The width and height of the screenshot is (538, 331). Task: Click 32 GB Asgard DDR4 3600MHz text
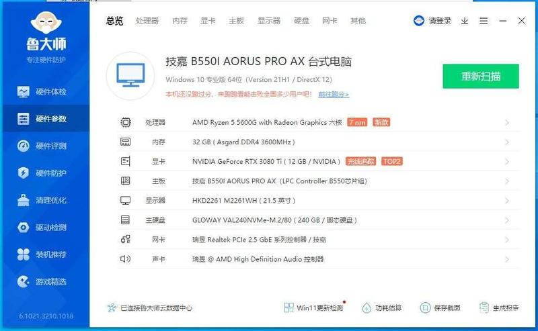243,142
